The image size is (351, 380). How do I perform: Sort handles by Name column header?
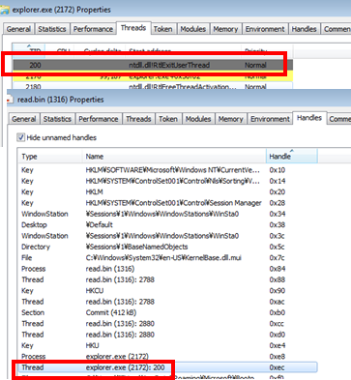(174, 157)
